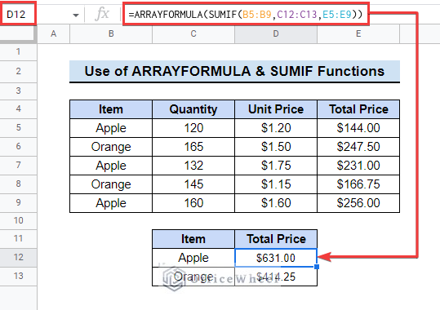Select row 1 header
The image size is (440, 310).
pos(18,51)
